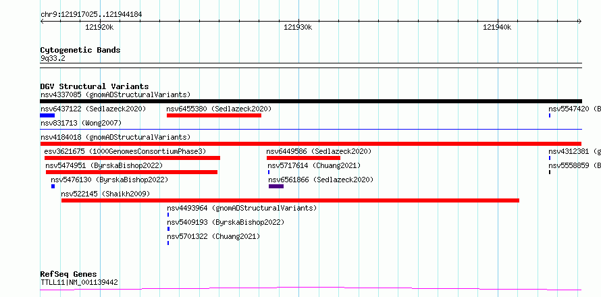Click the nsv6455380 red variant bar
The image size is (601, 297).
pos(214,115)
